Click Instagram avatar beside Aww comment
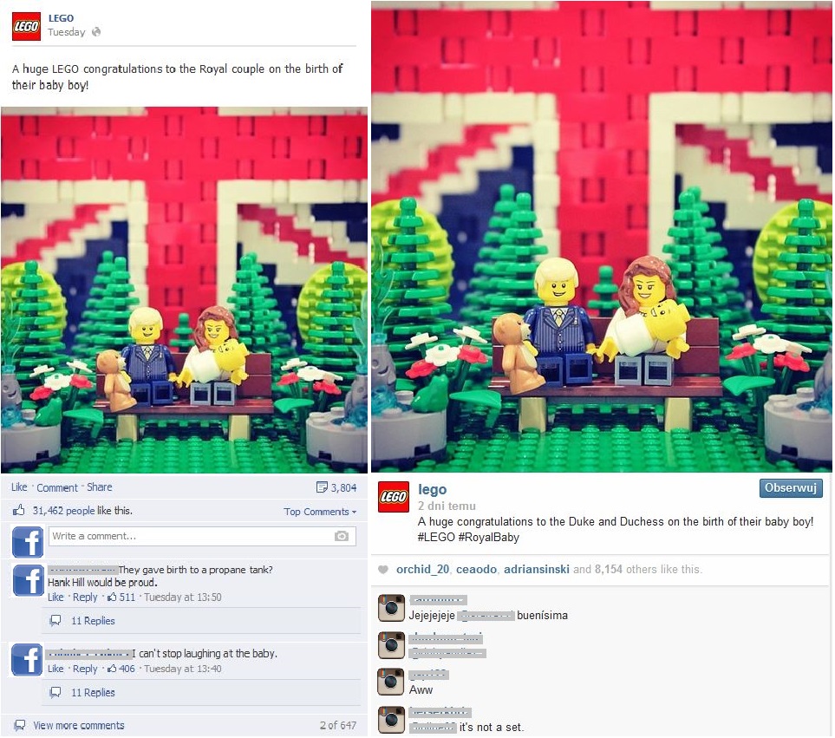This screenshot has height=738, width=835. click(x=391, y=682)
